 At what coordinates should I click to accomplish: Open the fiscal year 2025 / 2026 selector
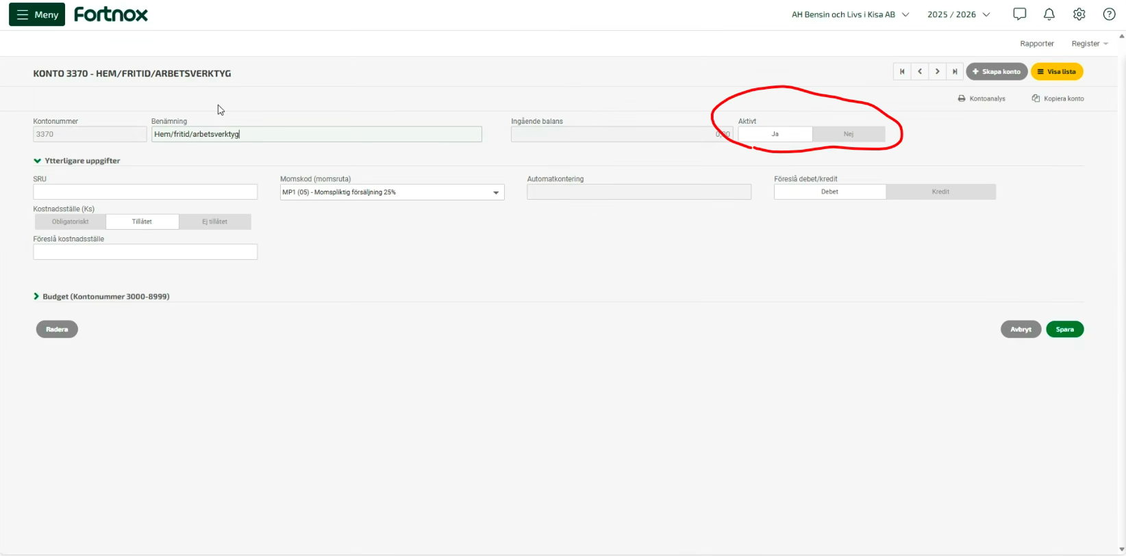point(958,14)
